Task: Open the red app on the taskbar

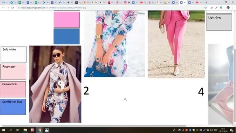Action: (32, 130)
